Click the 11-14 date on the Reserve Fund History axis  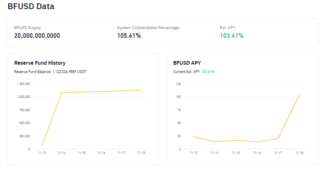point(62,153)
